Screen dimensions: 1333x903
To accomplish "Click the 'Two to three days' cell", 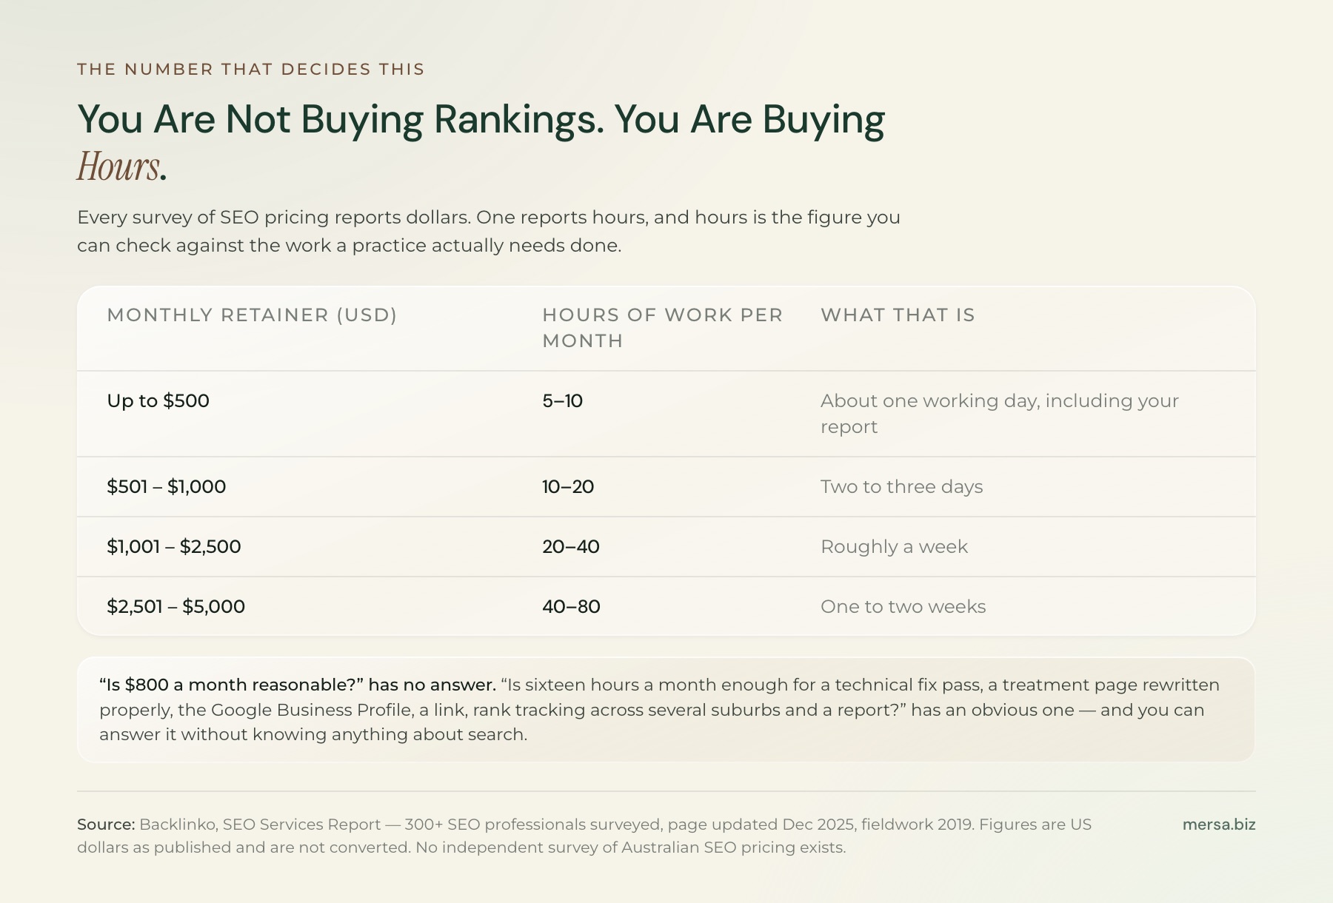I will click(902, 487).
